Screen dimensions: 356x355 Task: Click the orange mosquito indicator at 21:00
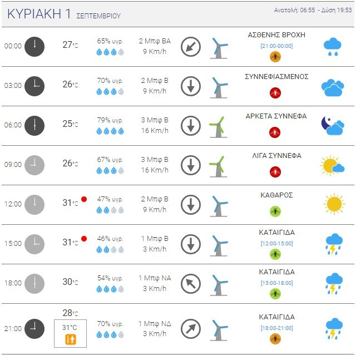tap(275, 339)
